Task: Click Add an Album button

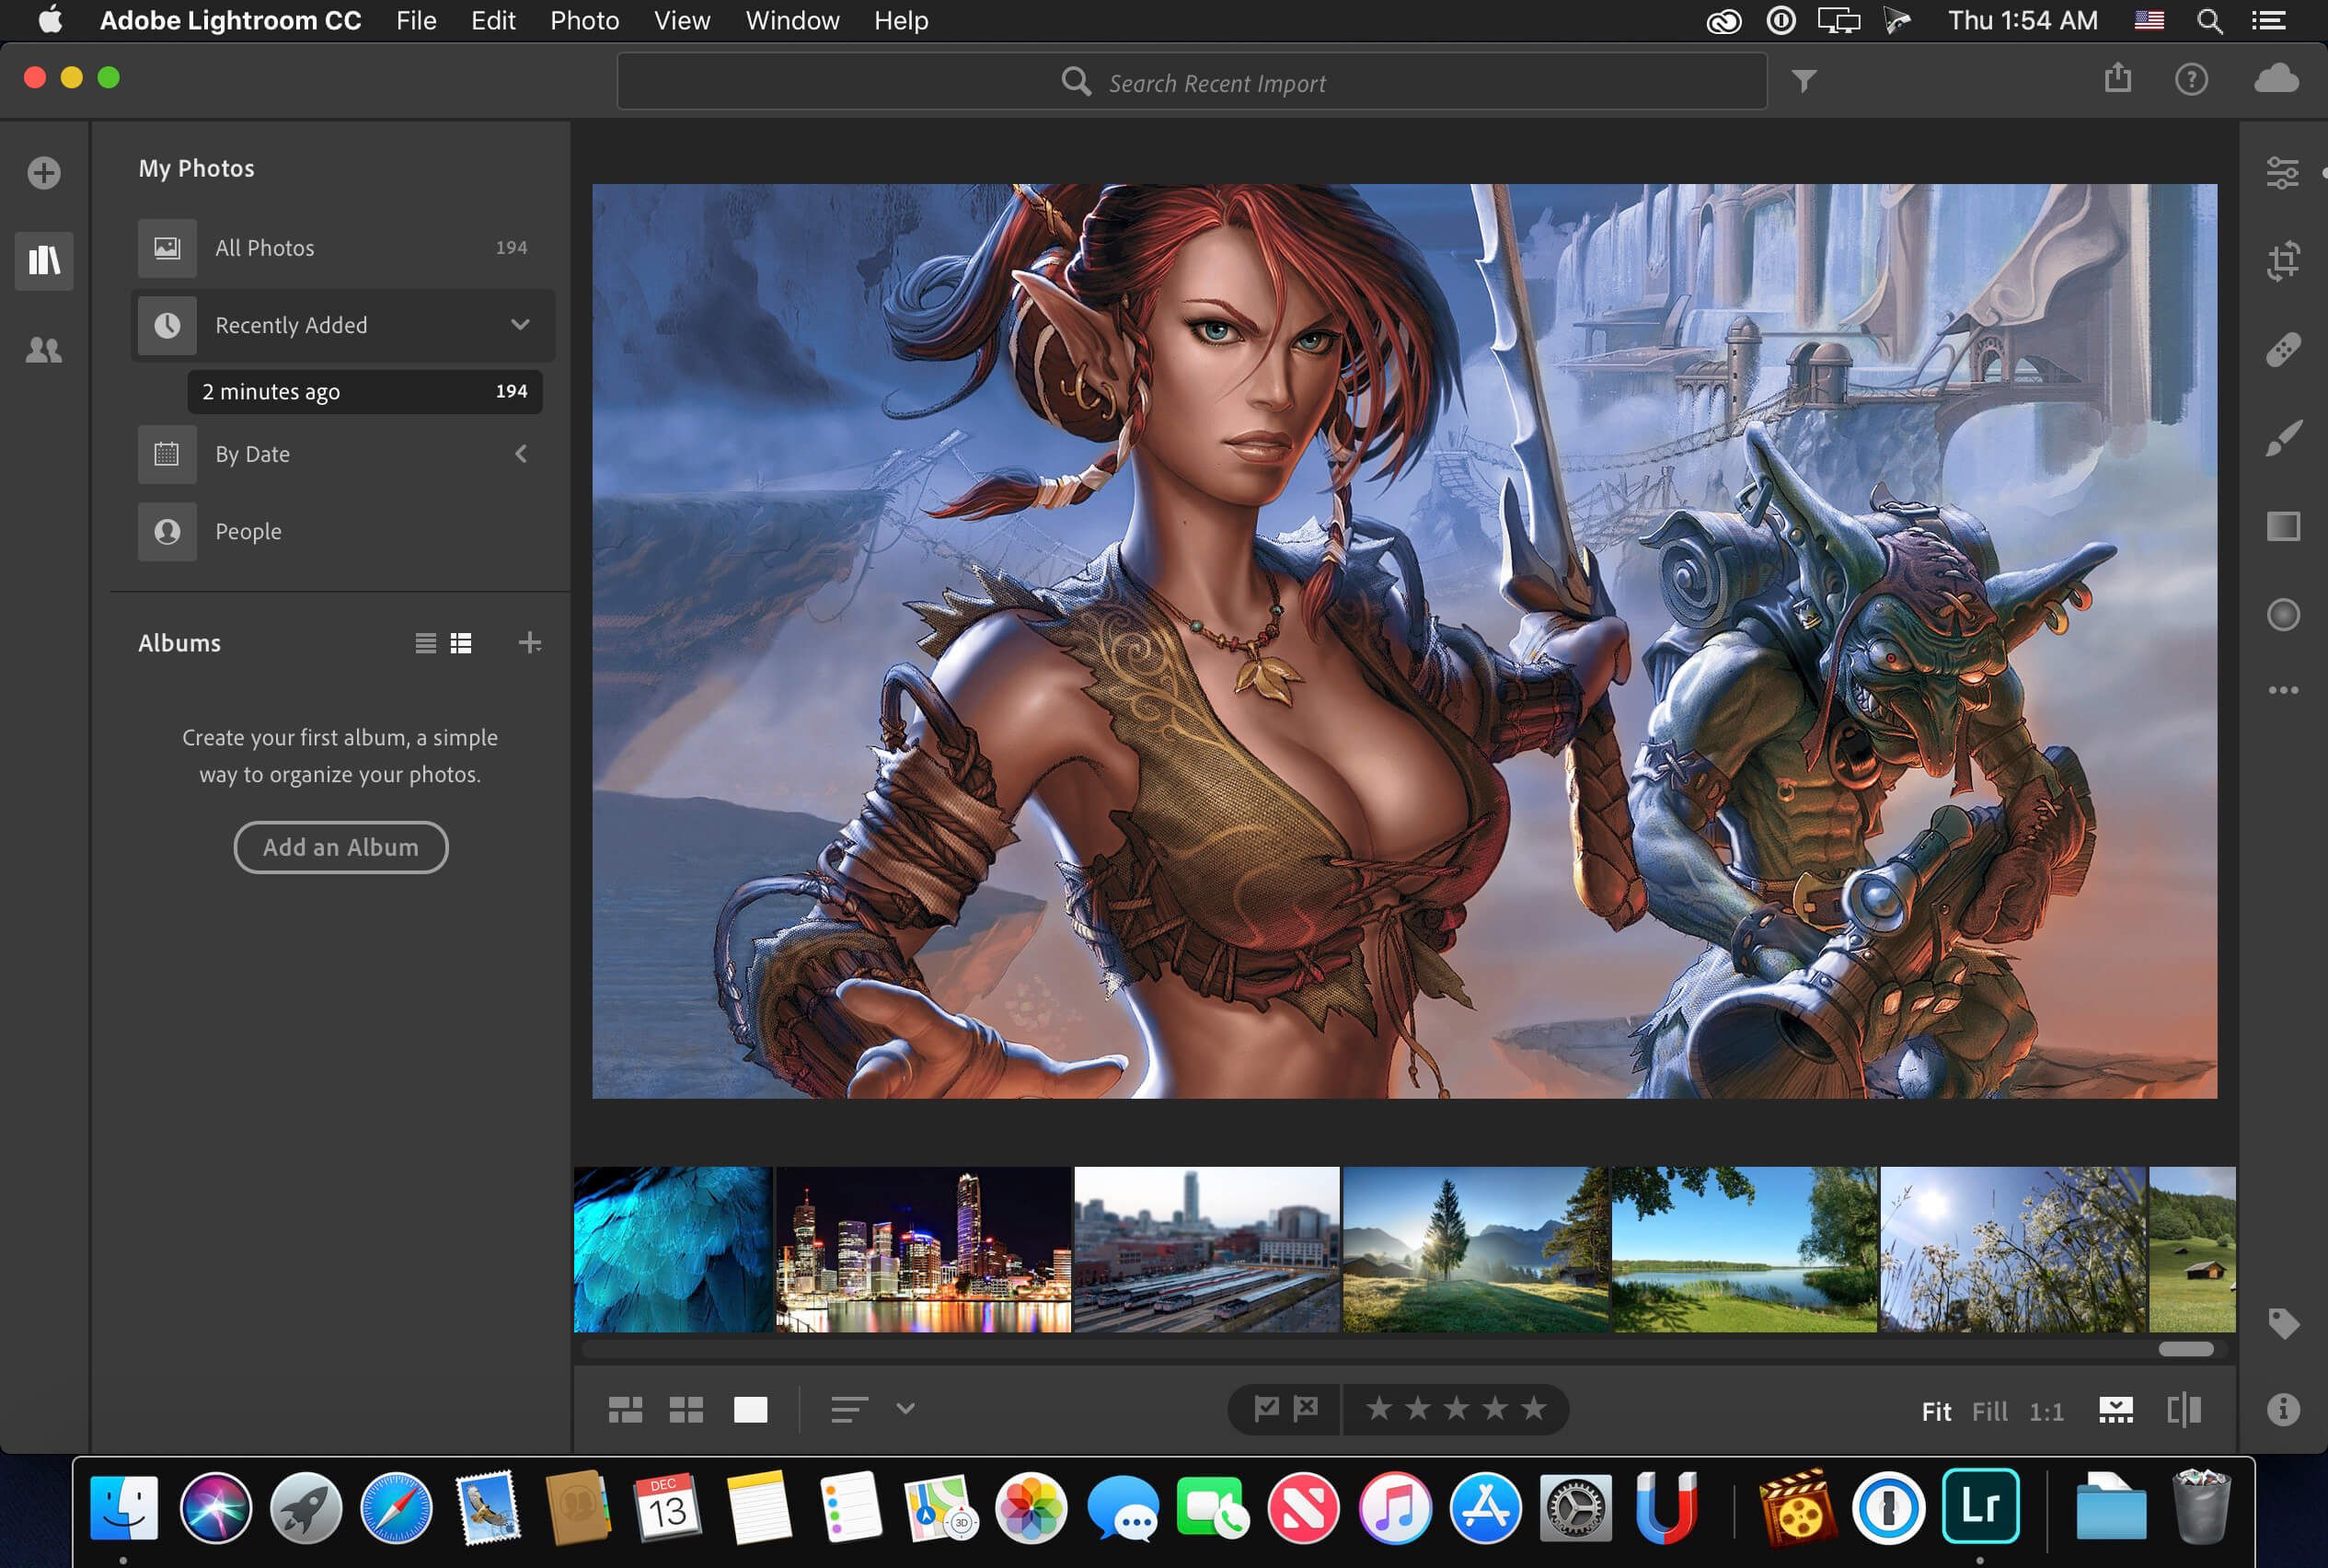Action: click(340, 847)
